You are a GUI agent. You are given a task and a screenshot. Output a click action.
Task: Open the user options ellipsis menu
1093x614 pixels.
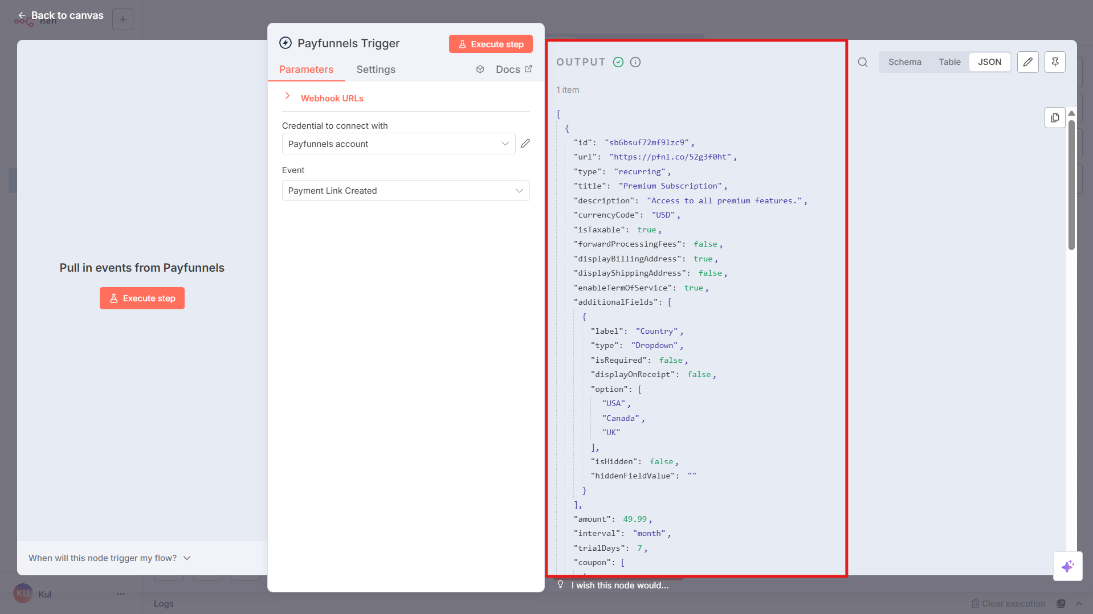click(121, 594)
